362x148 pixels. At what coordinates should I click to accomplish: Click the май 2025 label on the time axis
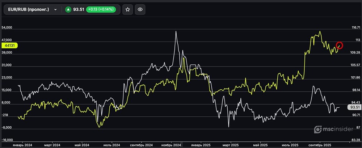point(260,145)
